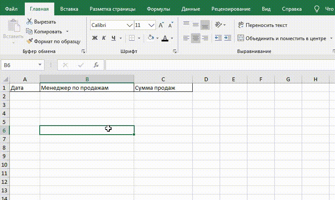Select row 10 header
This screenshot has height=200, width=335.
click(x=4, y=165)
